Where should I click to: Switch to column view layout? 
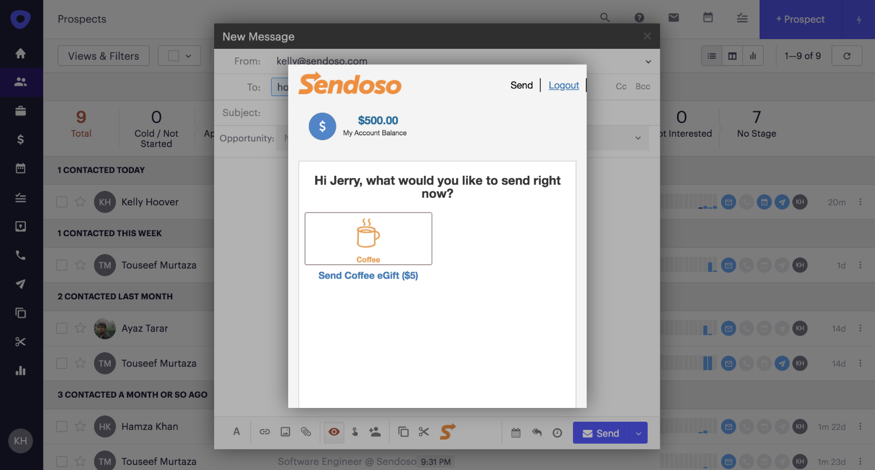click(733, 56)
